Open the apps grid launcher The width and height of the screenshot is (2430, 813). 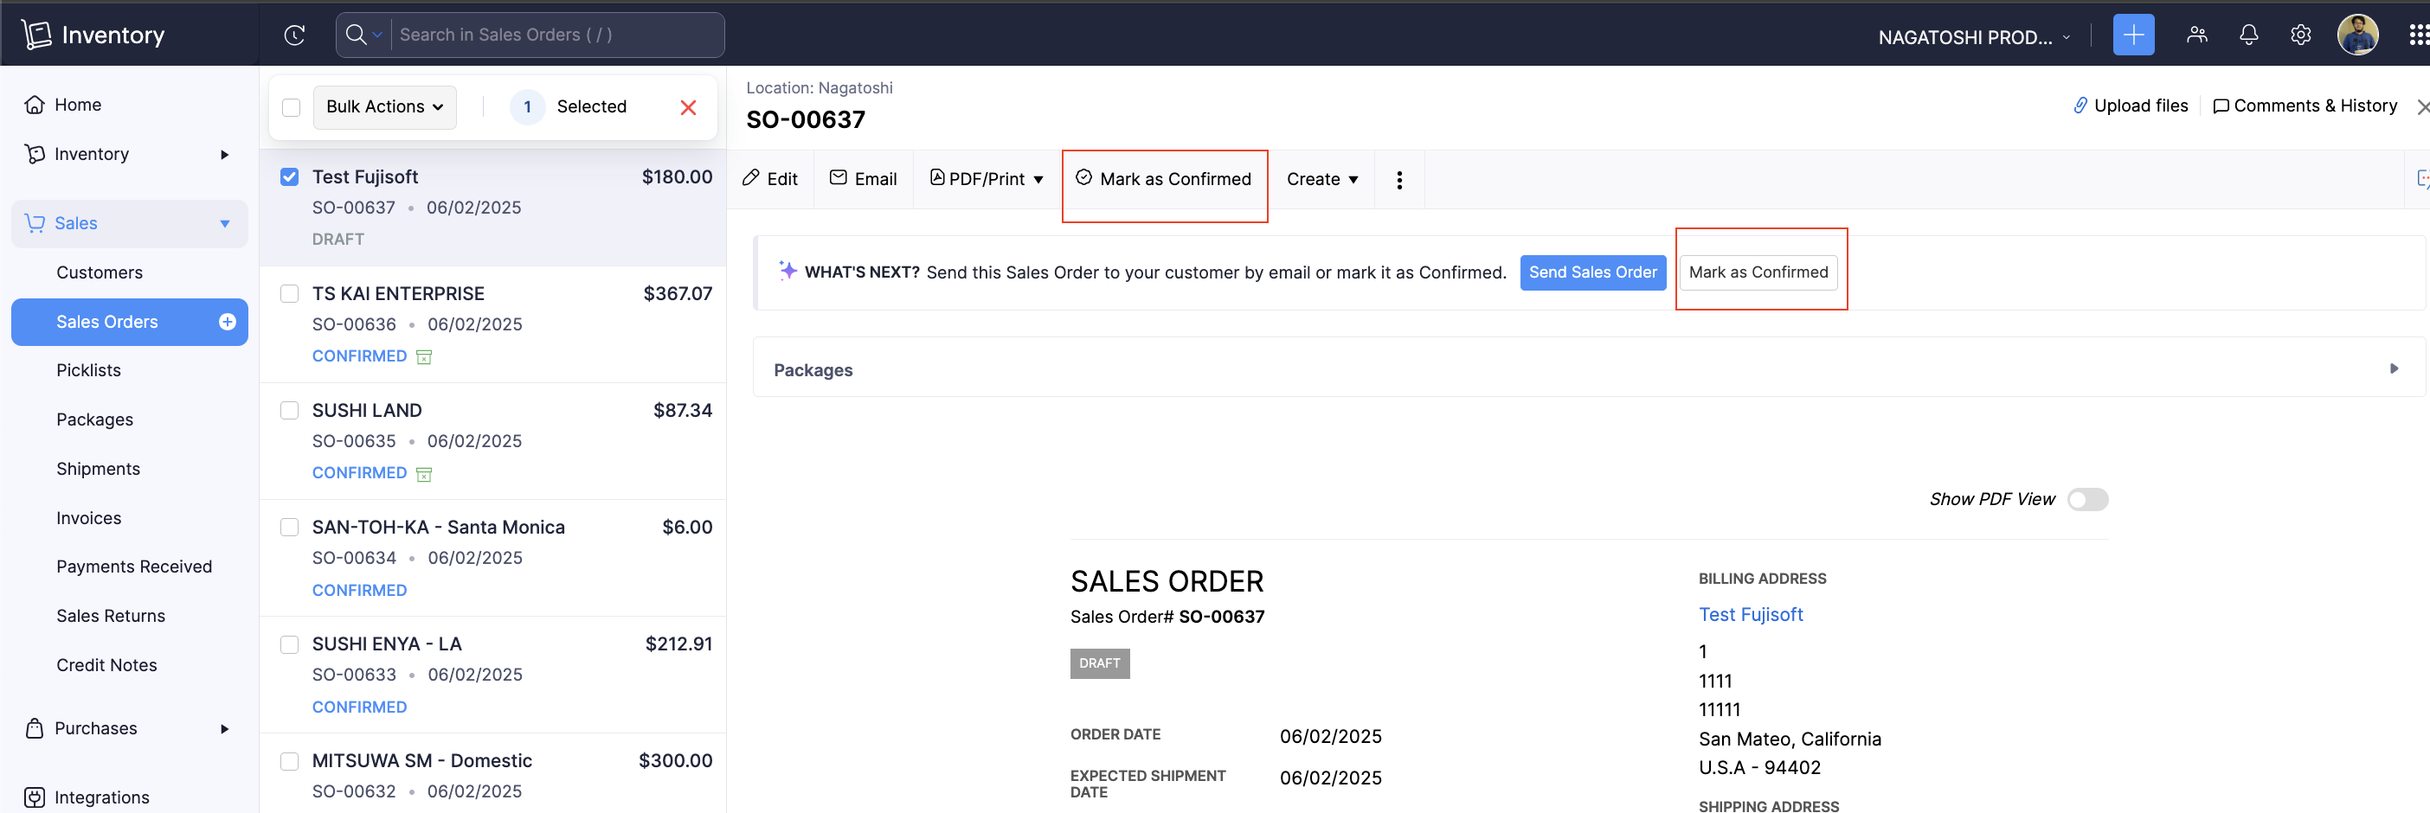pyautogui.click(x=2418, y=35)
